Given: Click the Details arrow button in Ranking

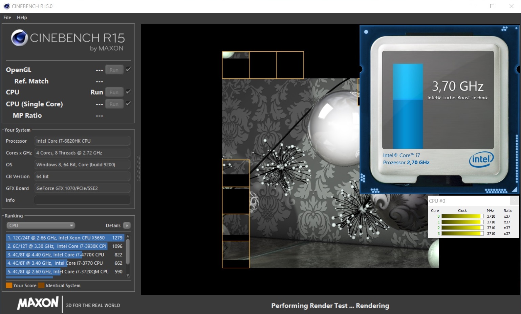Looking at the screenshot, I should (x=127, y=225).
